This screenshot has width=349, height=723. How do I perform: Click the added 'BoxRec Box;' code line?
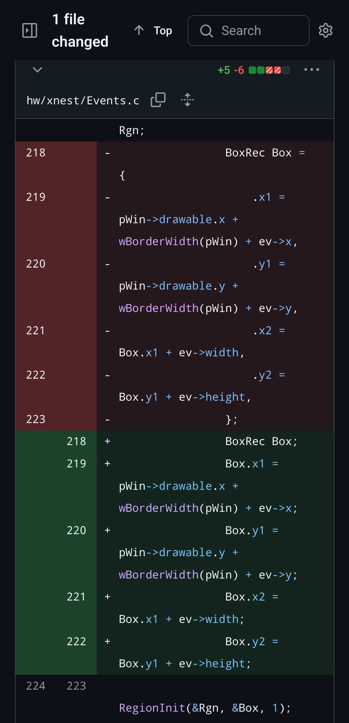click(x=261, y=441)
